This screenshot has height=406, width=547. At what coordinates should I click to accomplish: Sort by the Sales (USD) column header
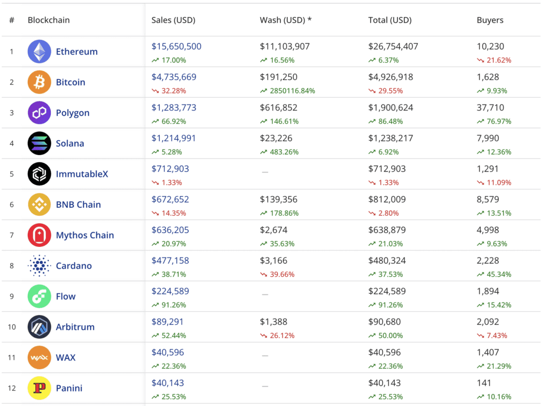tap(174, 20)
